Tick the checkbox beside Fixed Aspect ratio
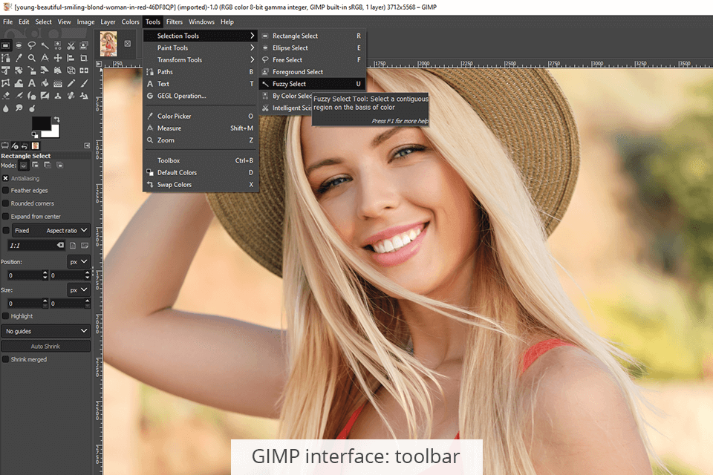This screenshot has width=713, height=475. coord(6,231)
